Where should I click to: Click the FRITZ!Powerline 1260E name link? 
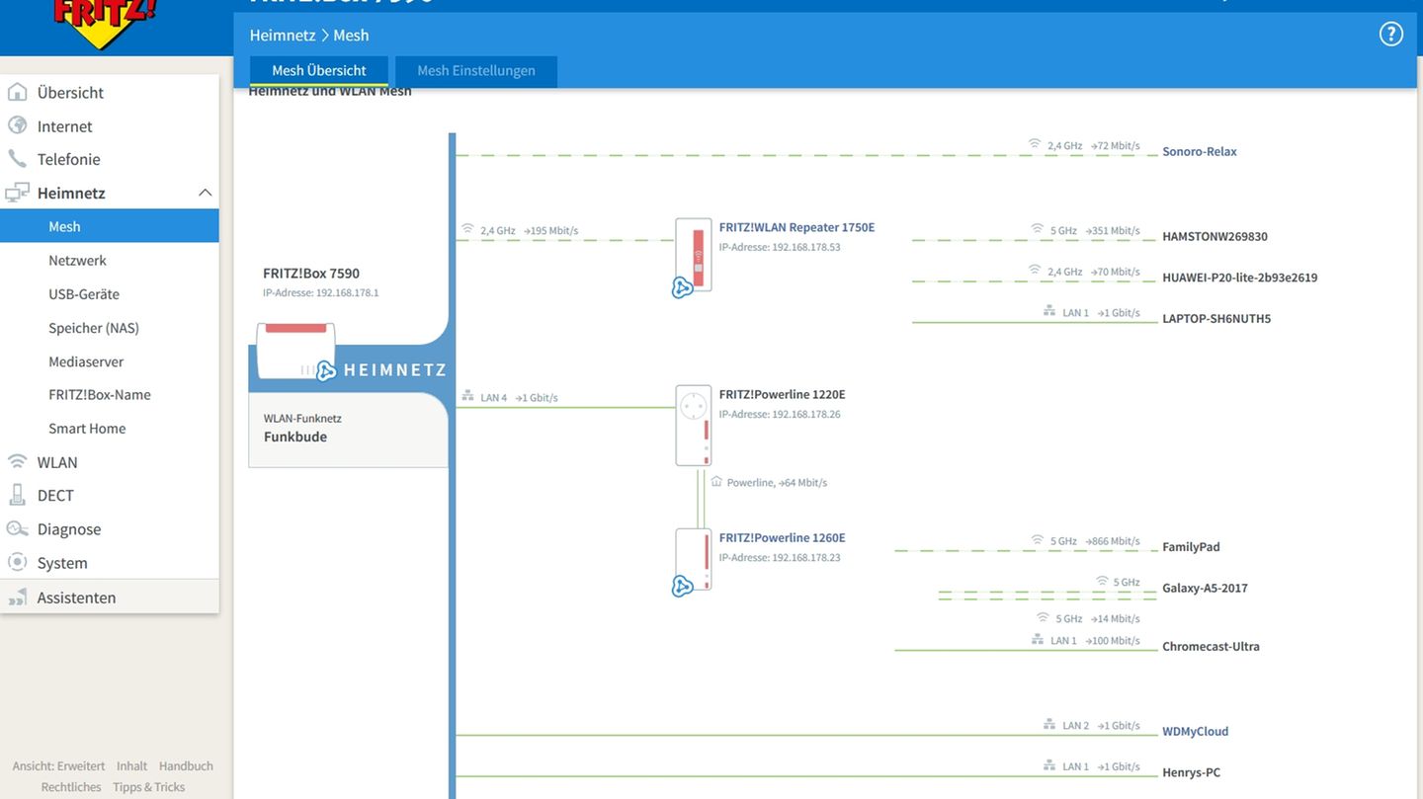[782, 538]
